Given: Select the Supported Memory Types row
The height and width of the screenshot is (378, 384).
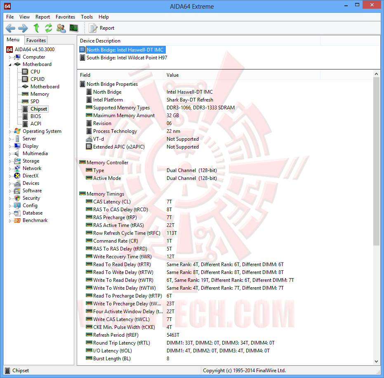Looking at the screenshot, I should (x=225, y=108).
